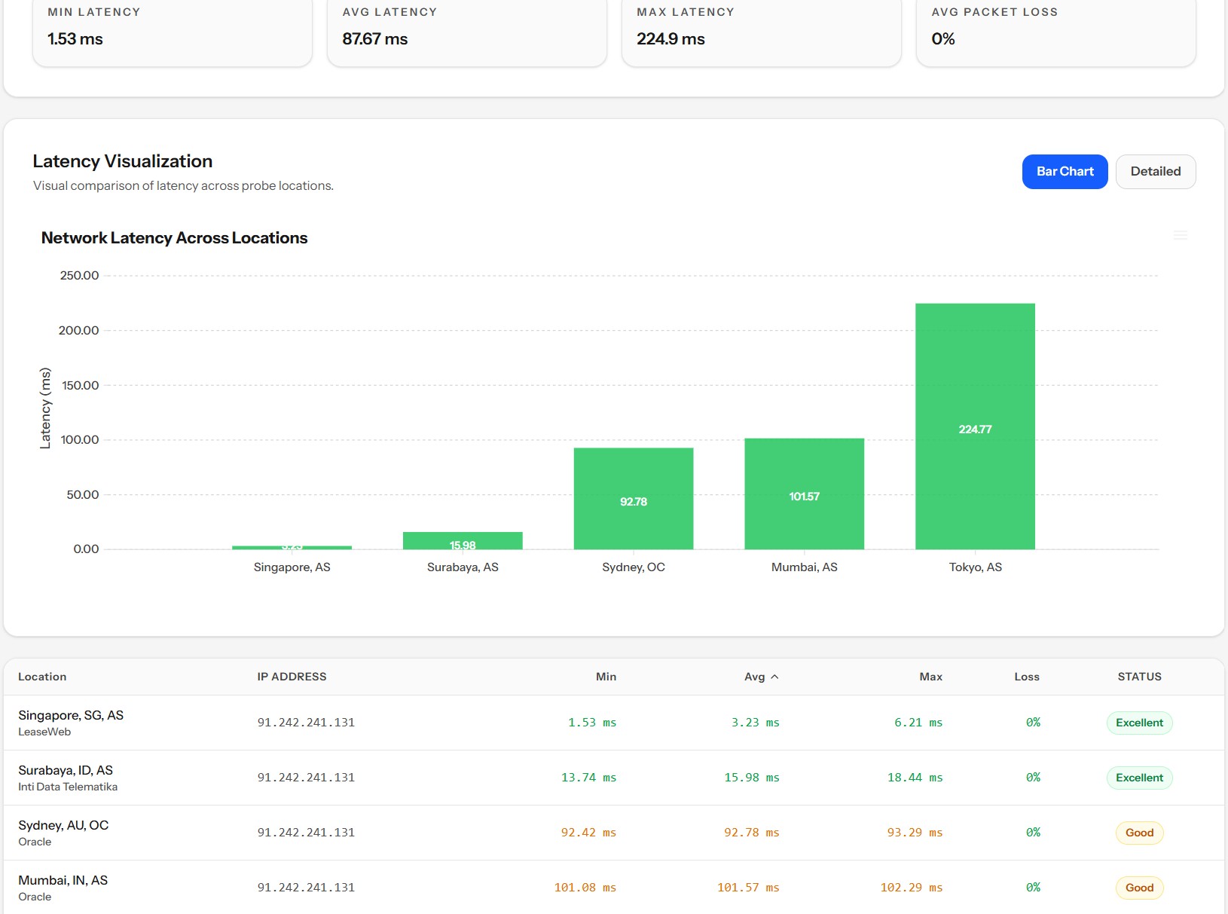Image resolution: width=1228 pixels, height=914 pixels.
Task: Click the Sydney bar labeled 92.78
Action: (x=634, y=498)
